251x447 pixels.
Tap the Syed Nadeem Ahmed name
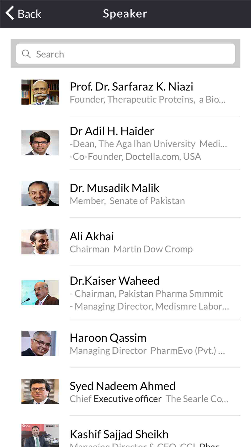[122, 386]
